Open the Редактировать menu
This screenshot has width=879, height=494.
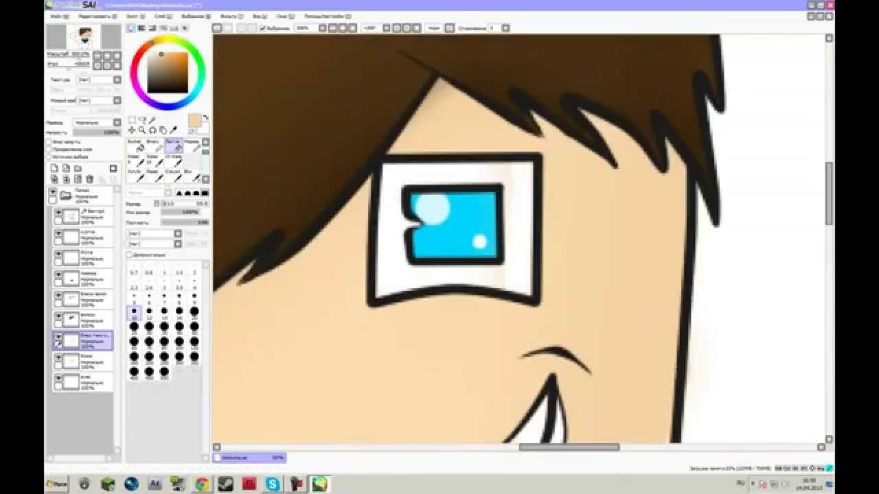97,16
